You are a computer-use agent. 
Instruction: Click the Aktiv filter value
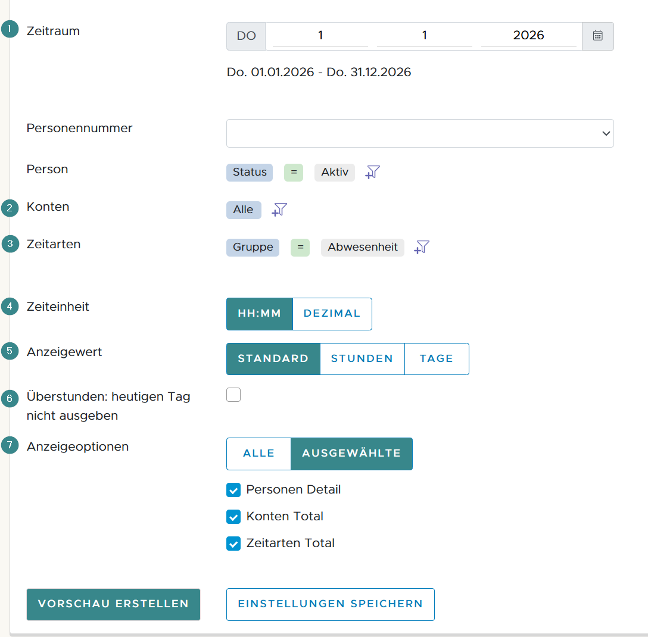point(335,172)
